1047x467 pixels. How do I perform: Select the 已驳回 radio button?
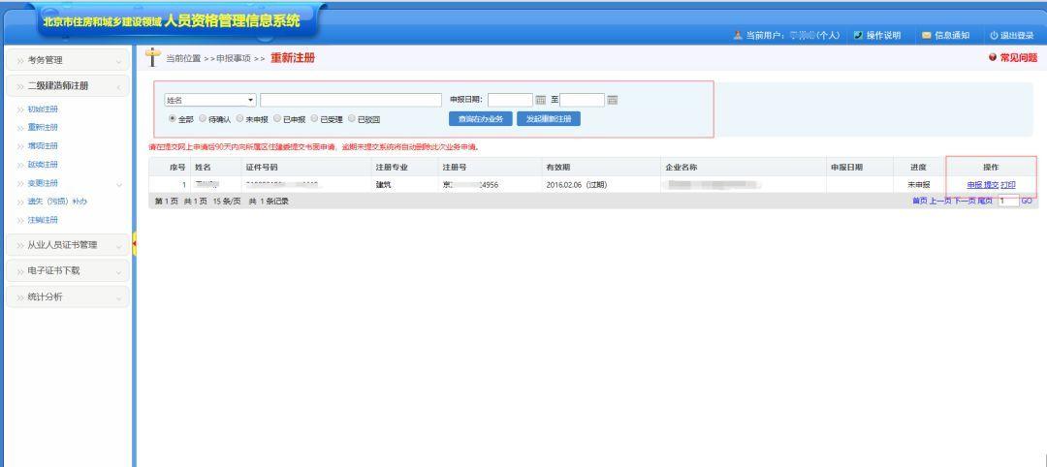pos(352,119)
